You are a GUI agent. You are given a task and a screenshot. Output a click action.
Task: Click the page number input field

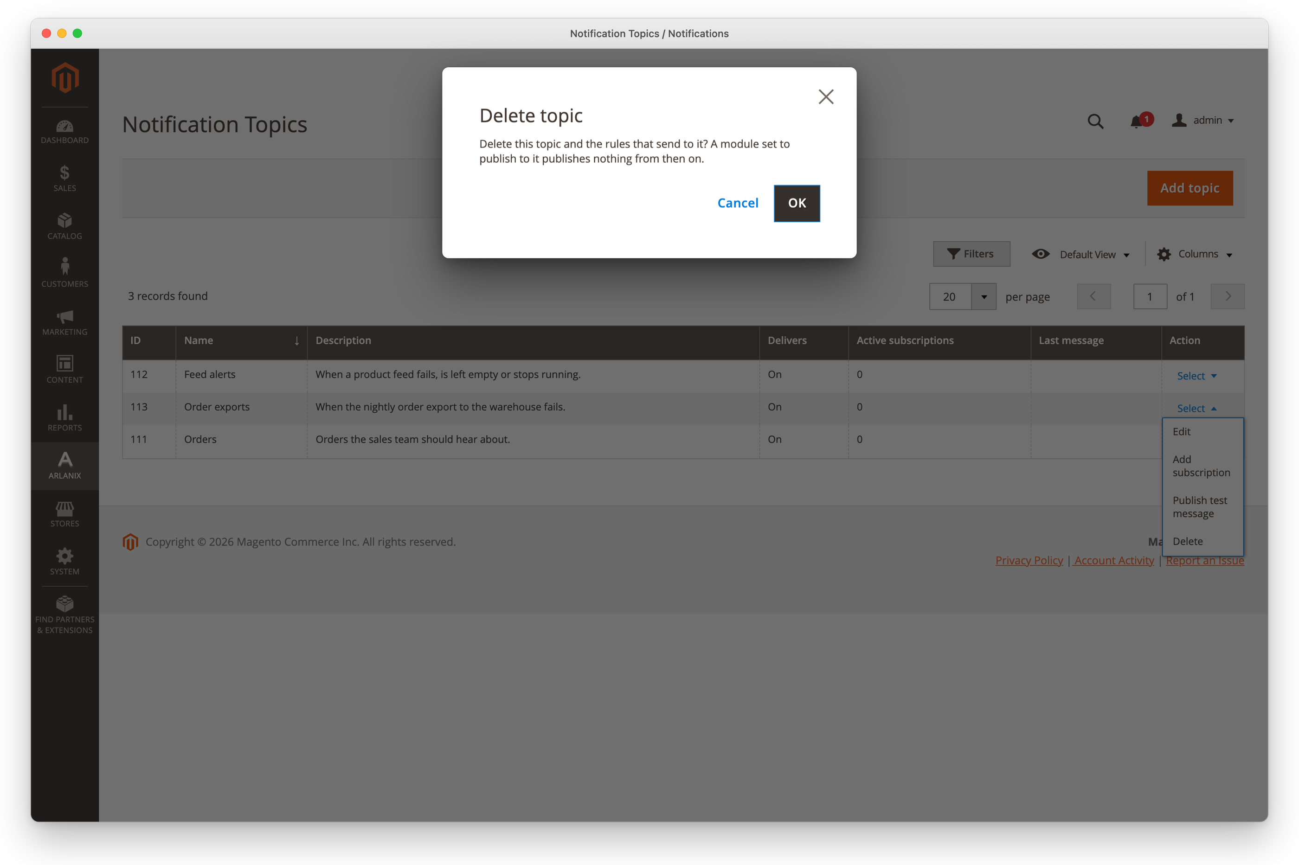1150,297
